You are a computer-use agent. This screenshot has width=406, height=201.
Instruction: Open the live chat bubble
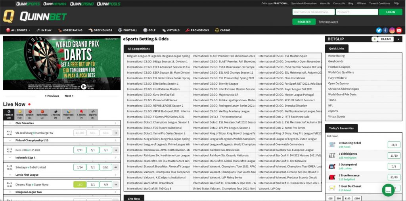point(388,190)
